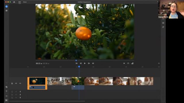Select the blue audio segment under playhead clip
The image size is (184, 103).
point(78,87)
